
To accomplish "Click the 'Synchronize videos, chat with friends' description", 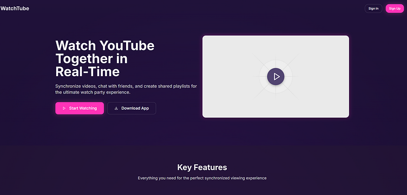I will tap(126, 89).
